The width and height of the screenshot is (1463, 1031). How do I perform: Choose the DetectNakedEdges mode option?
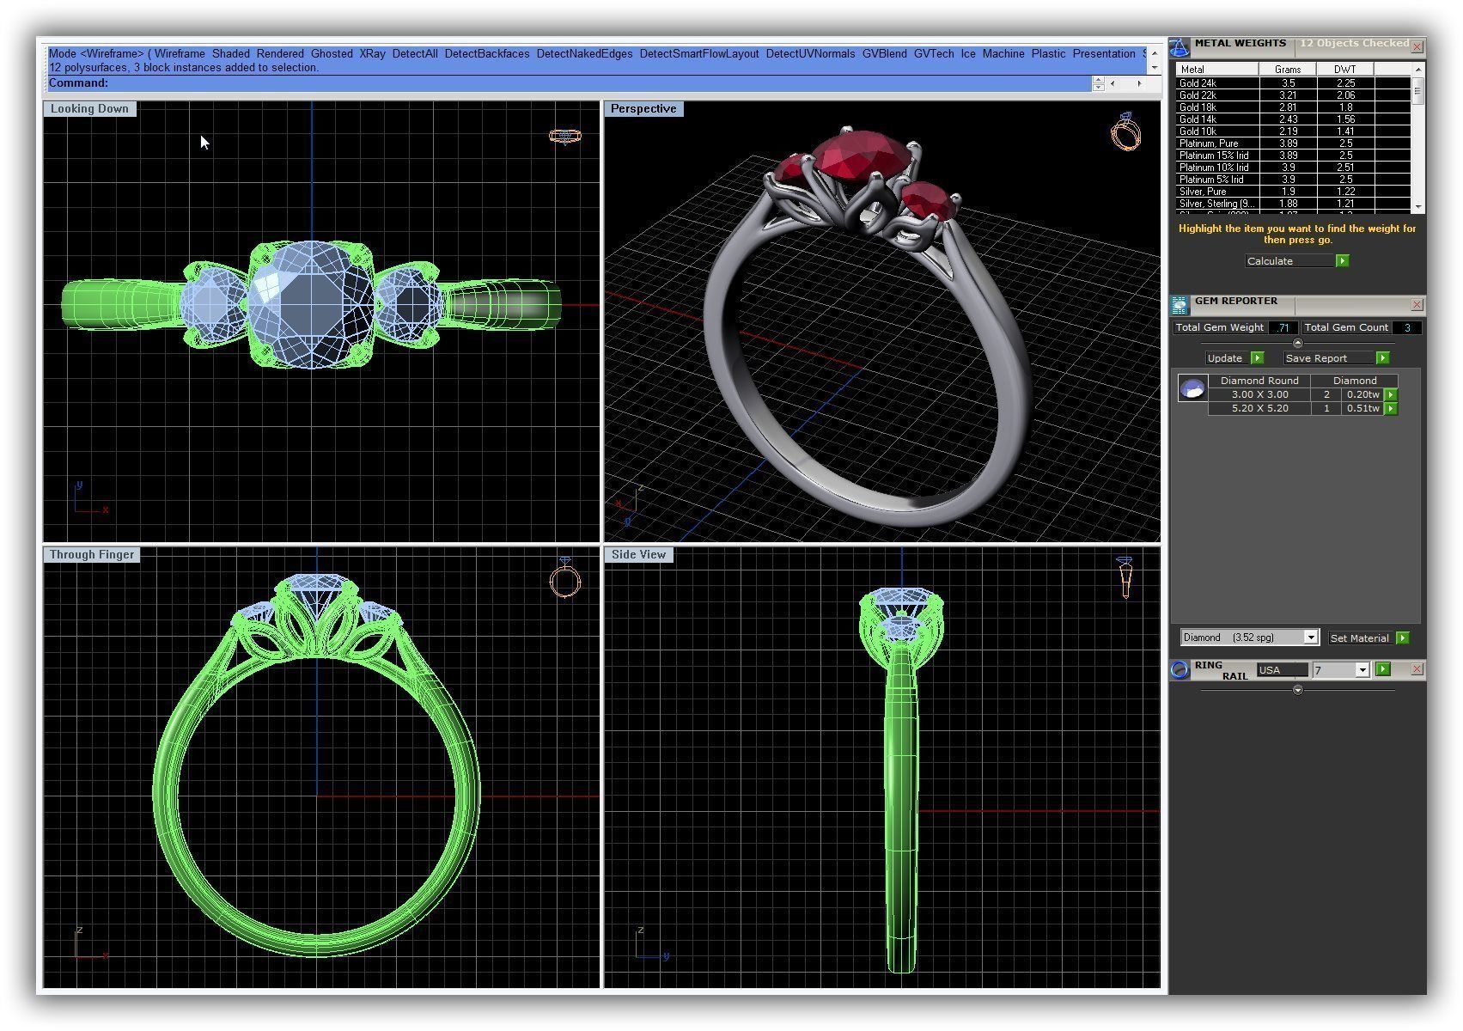pyautogui.click(x=584, y=53)
